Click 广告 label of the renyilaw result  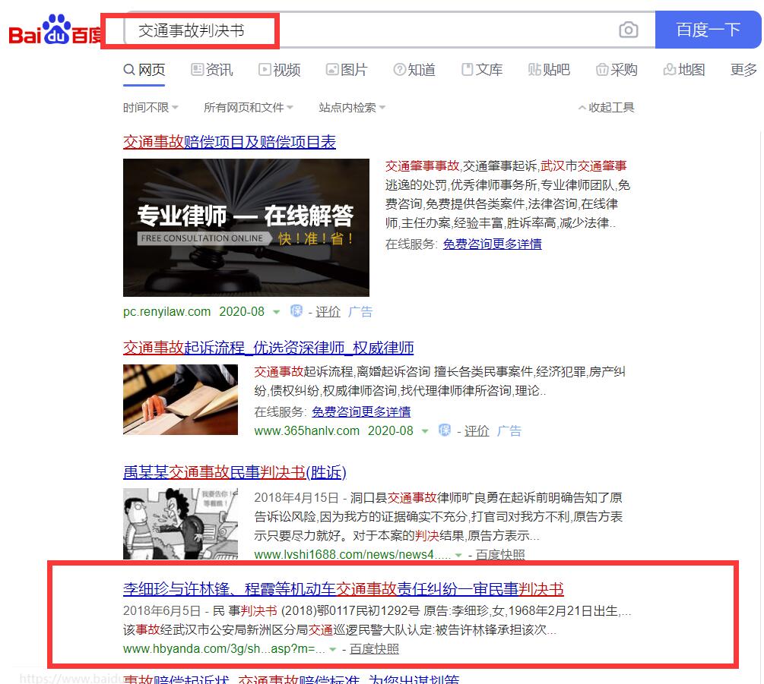tap(360, 312)
